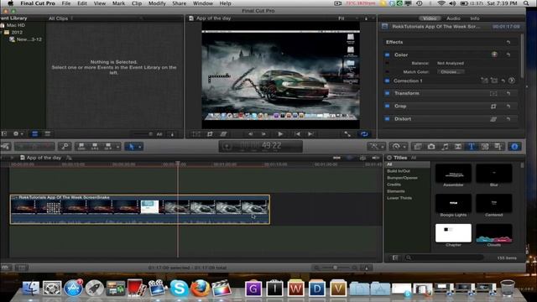Toggle loop playback in the viewer

pos(364,134)
